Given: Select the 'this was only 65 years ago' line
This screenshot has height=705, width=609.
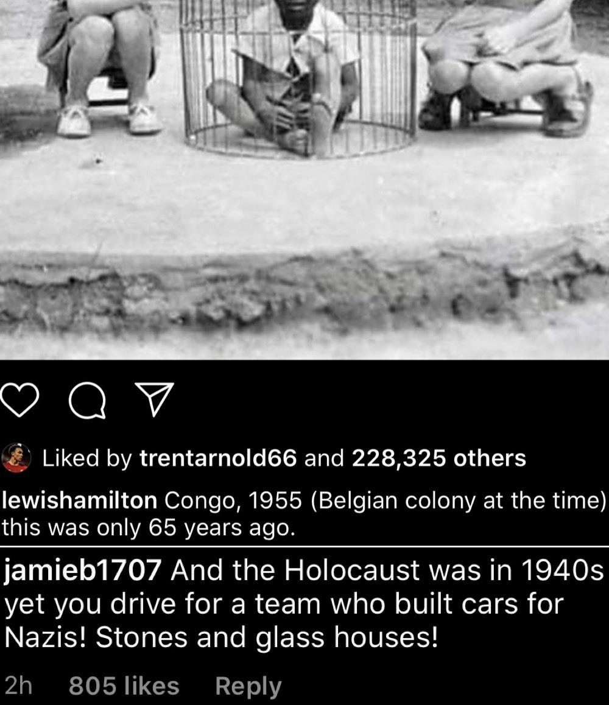Looking at the screenshot, I should [x=149, y=527].
